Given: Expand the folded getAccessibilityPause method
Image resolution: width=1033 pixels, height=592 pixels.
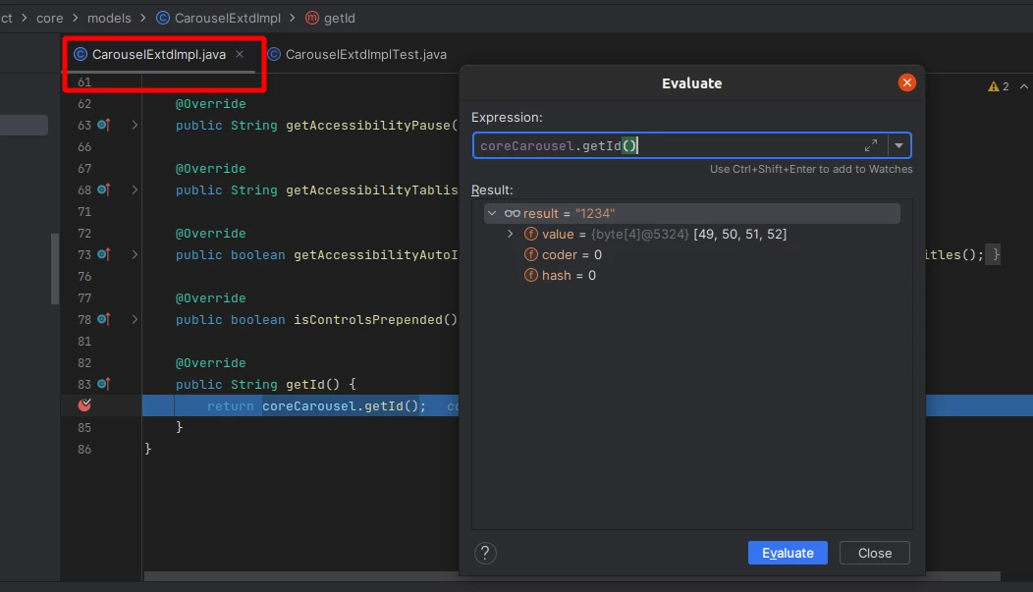Looking at the screenshot, I should [135, 125].
